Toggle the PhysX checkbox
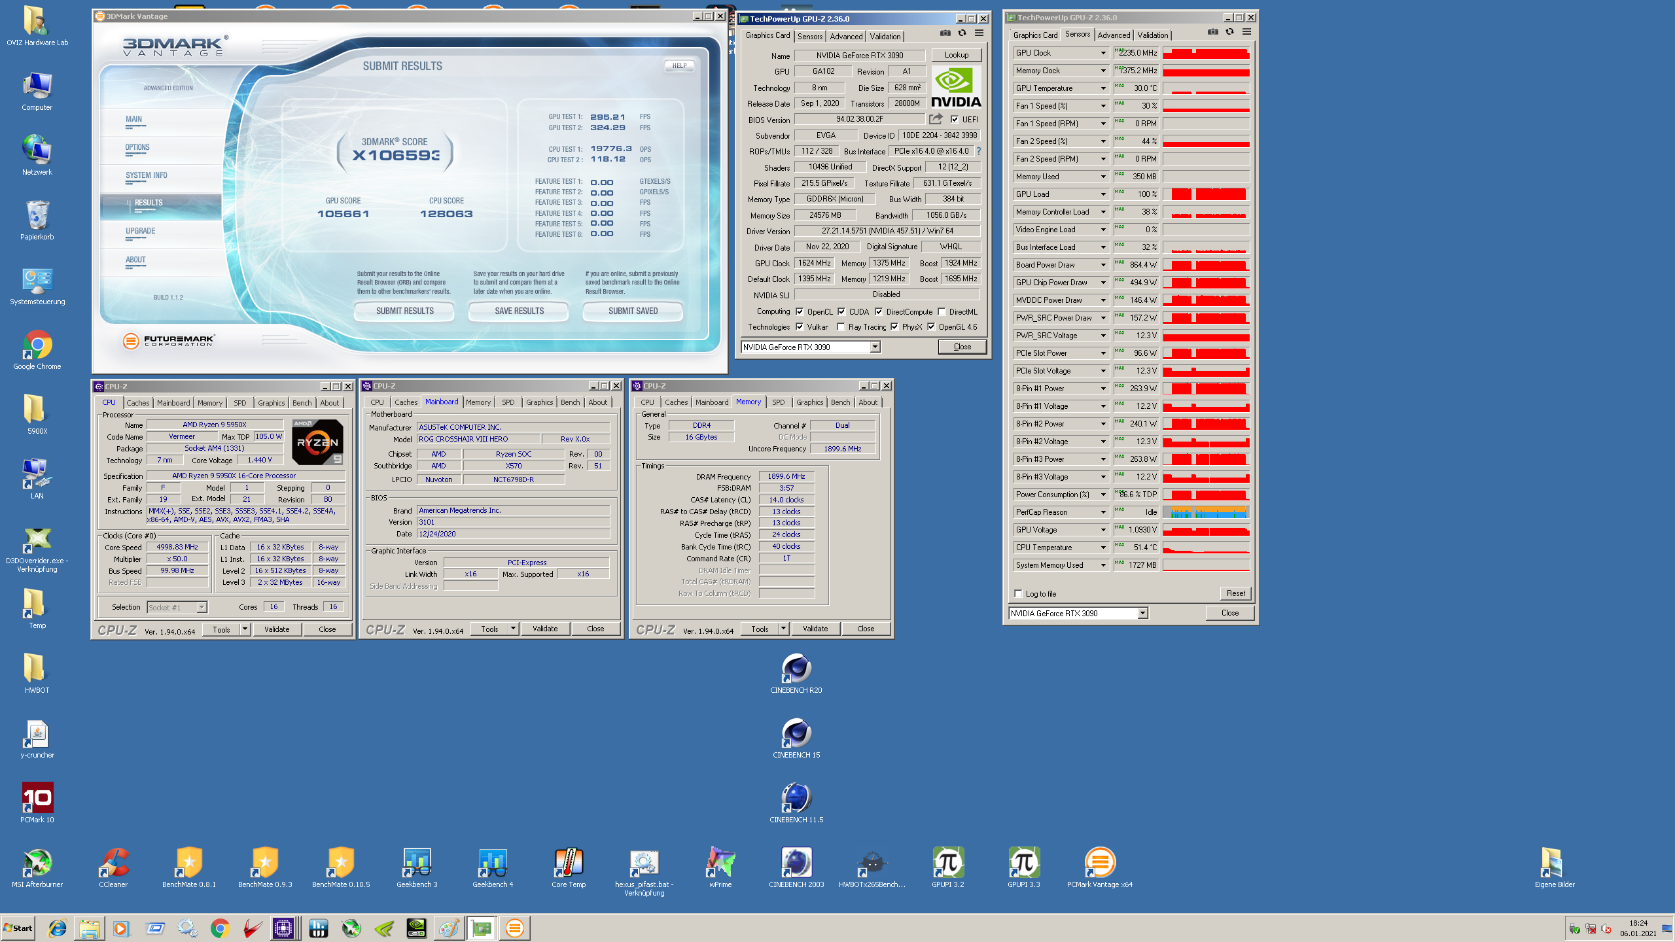1675x942 pixels. click(x=894, y=327)
